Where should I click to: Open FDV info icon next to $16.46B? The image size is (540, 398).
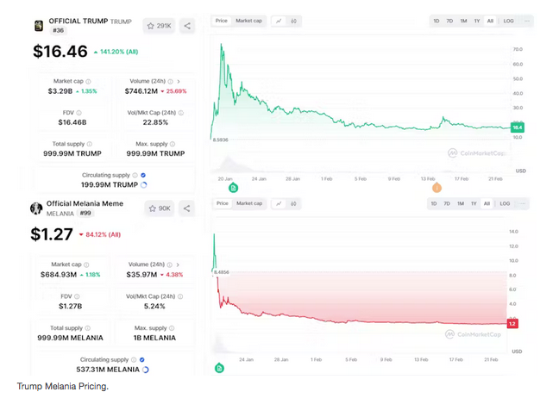[78, 113]
